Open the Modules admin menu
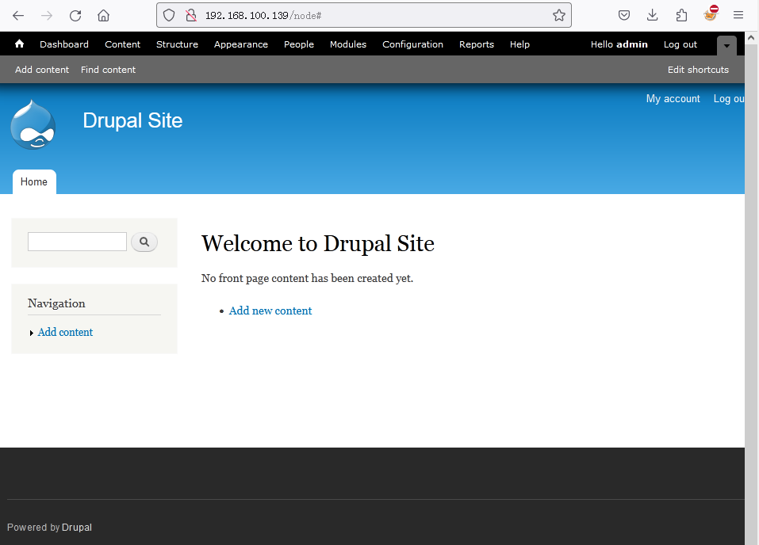 [x=348, y=44]
